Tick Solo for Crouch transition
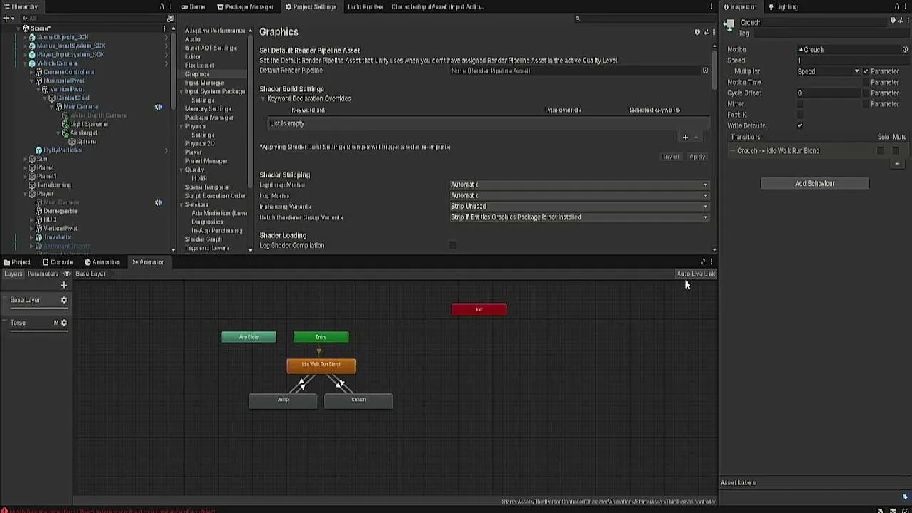Viewport: 912px width, 513px height. coord(881,150)
